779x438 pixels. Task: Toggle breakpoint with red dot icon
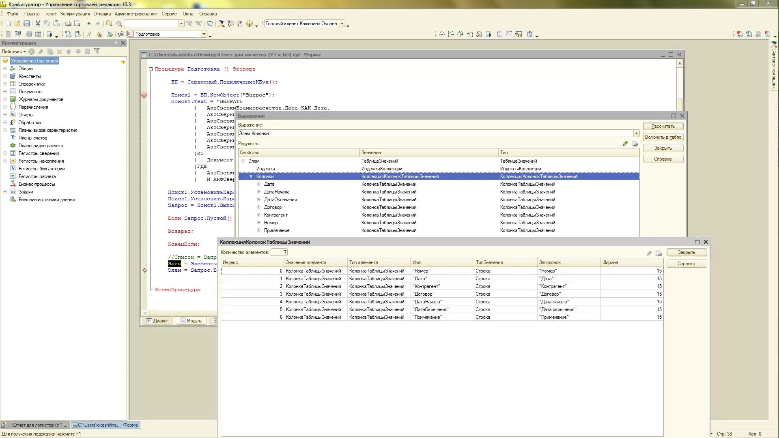(739, 34)
